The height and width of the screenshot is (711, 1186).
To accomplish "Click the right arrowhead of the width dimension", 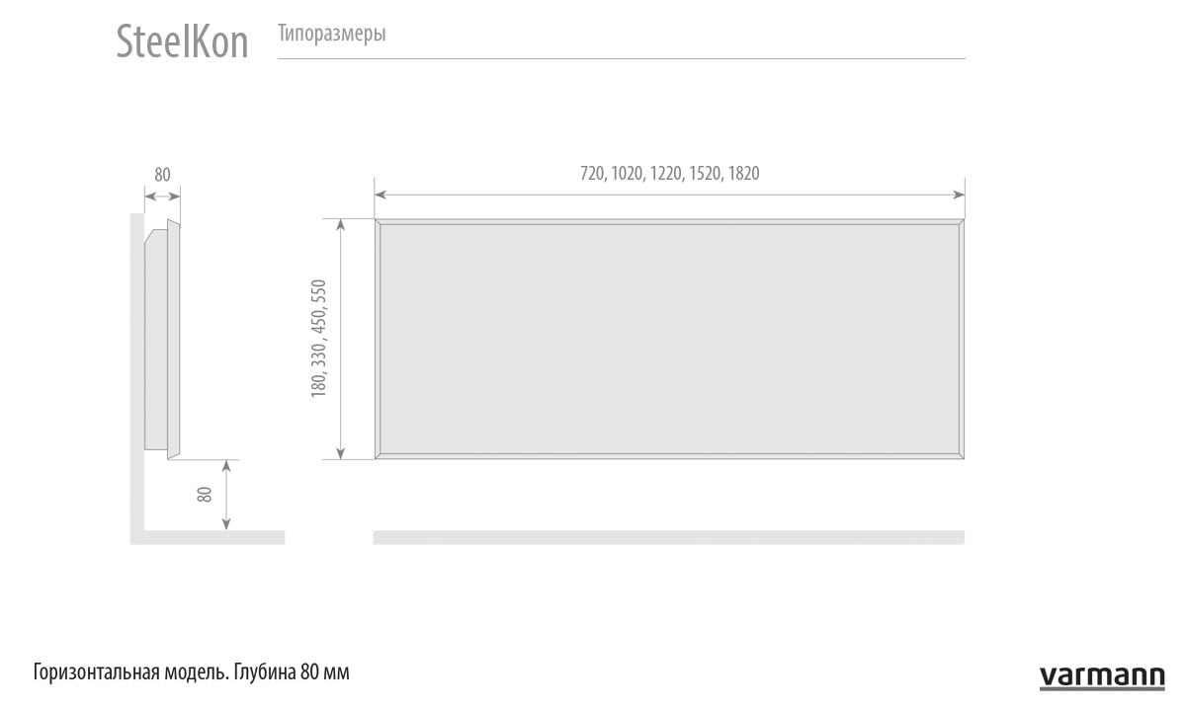I will [x=959, y=195].
